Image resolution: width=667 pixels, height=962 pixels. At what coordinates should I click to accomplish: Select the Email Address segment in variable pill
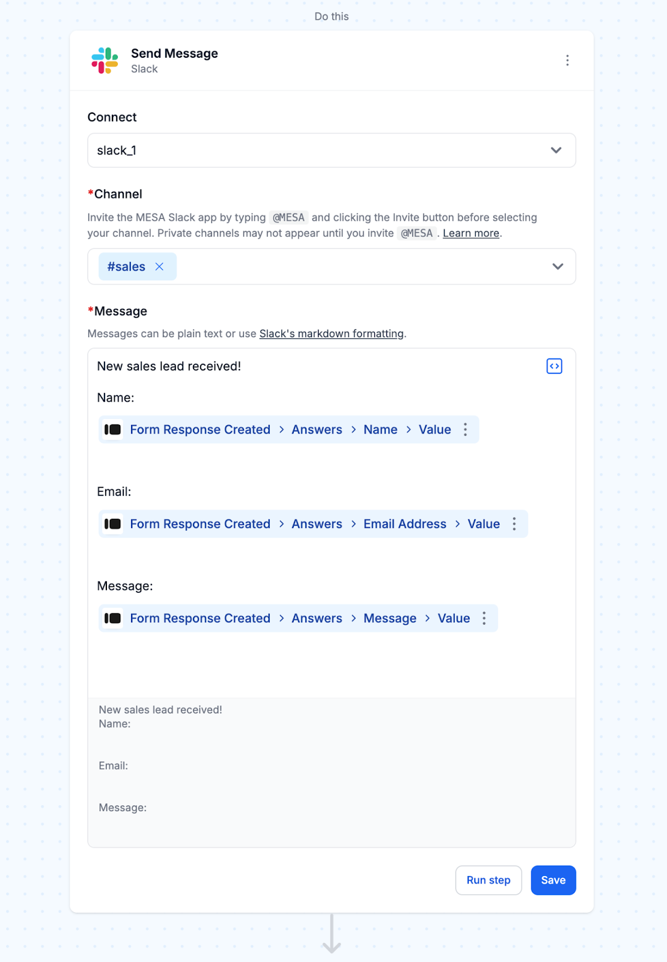point(404,524)
